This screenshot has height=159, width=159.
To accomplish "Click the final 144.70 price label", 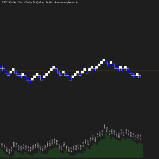I will coord(141,138).
